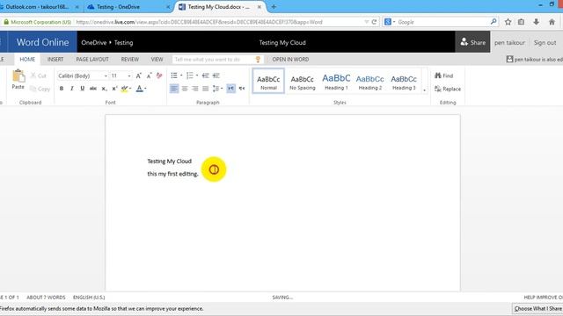Click the Sign out link
Viewport: 563px width, 316px height.
(x=545, y=43)
